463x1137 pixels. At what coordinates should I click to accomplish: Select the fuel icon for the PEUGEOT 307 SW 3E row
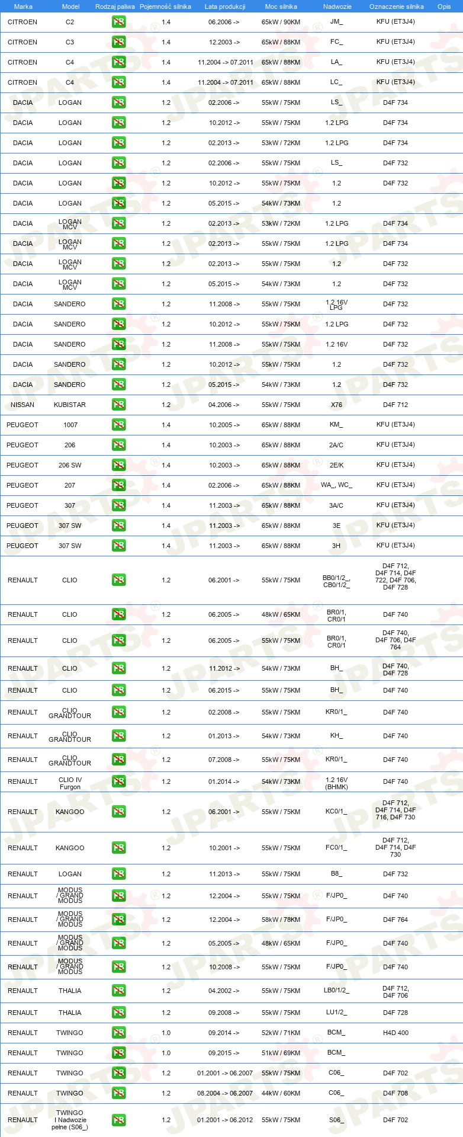pyautogui.click(x=119, y=526)
